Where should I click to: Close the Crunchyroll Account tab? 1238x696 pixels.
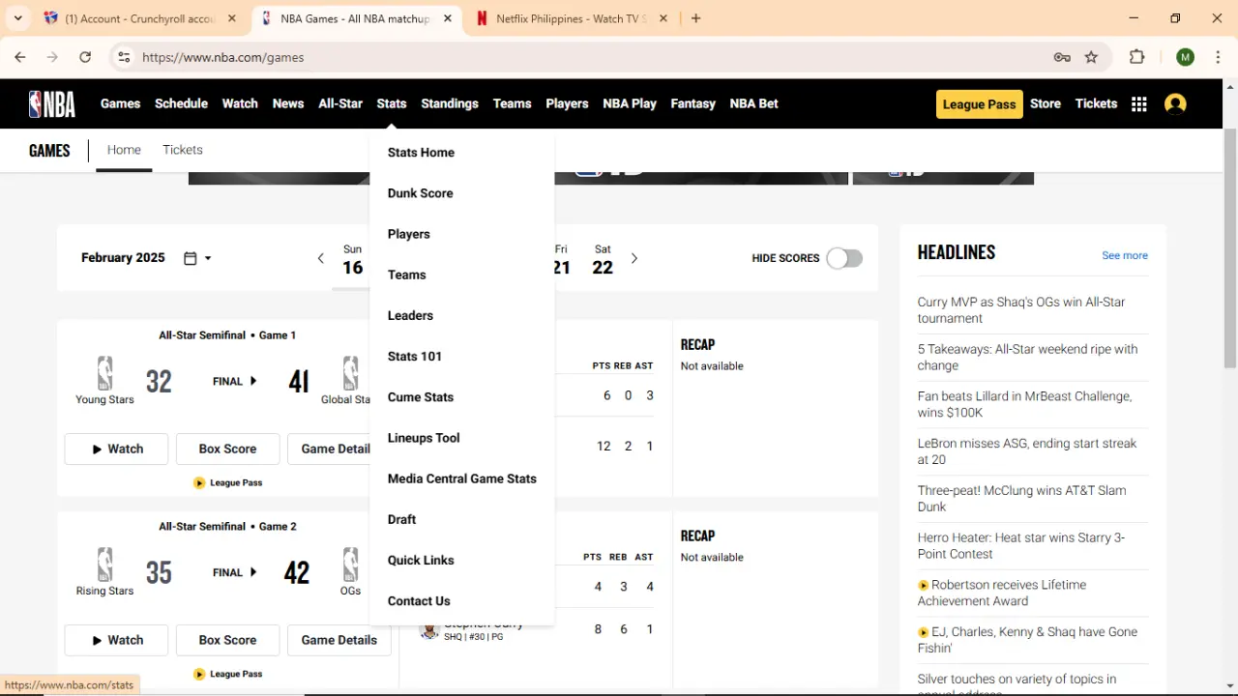coord(232,18)
